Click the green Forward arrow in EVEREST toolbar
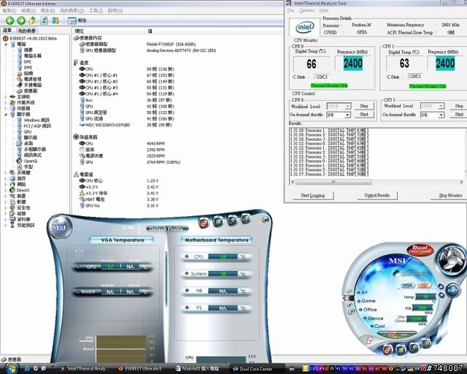 tap(21, 20)
